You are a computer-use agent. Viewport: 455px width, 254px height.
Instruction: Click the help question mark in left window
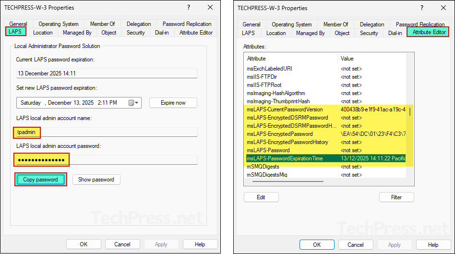[x=189, y=7]
